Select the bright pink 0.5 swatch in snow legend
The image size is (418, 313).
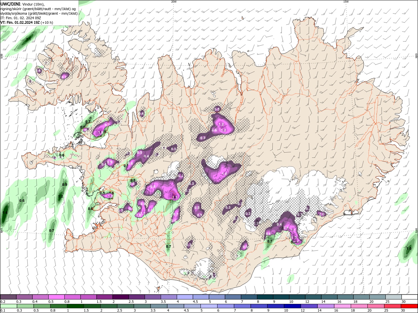coord(56,297)
